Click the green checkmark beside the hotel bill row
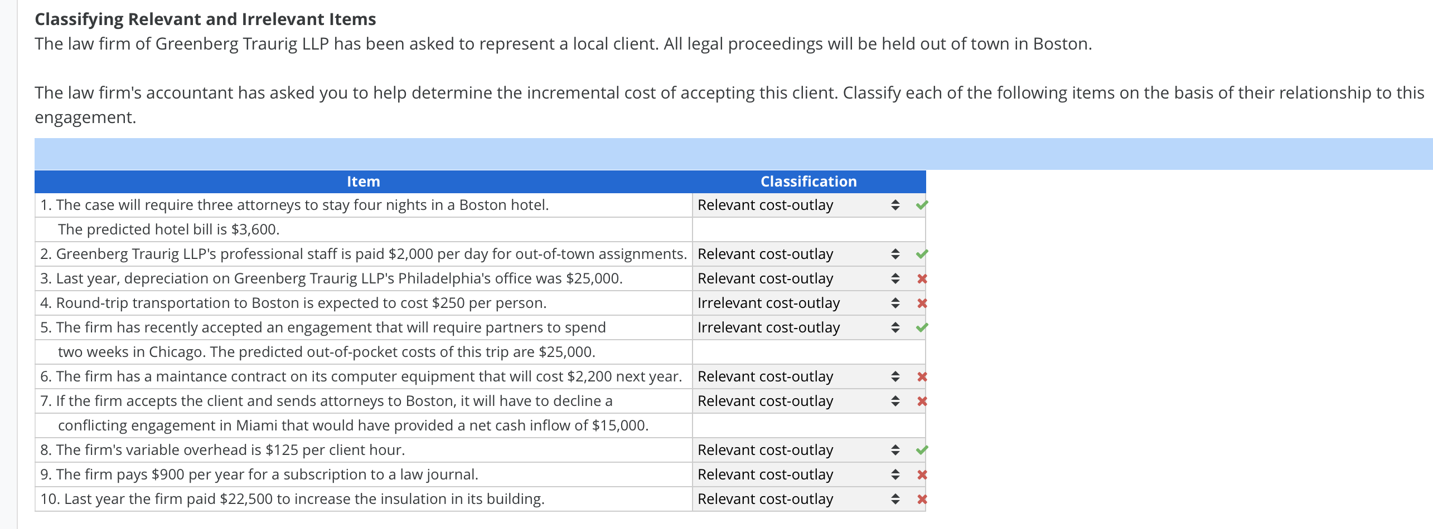Viewport: 1433px width, 529px height. [x=922, y=205]
